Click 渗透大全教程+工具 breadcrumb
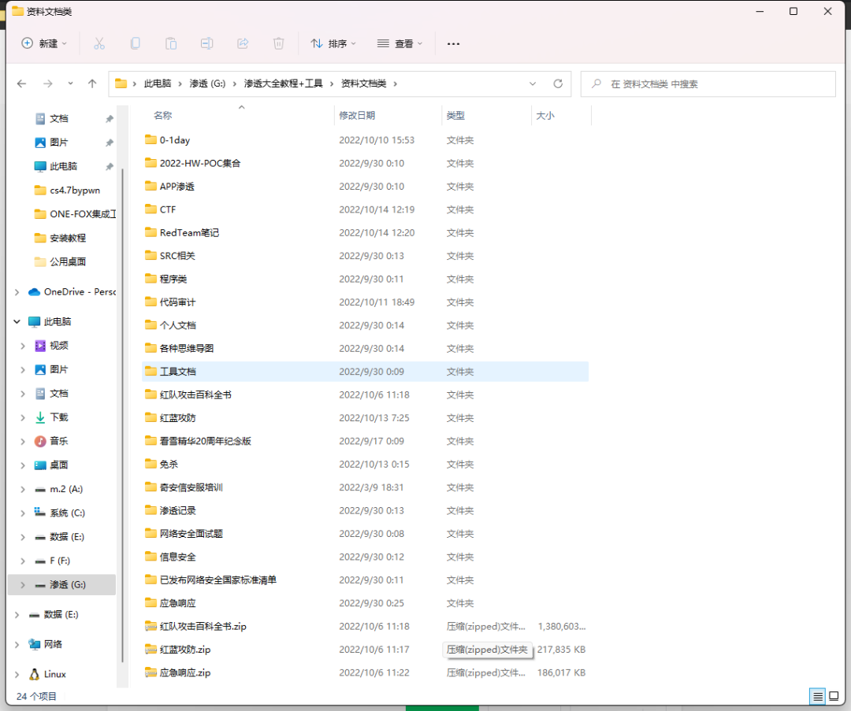Viewport: 851px width, 711px height. 284,83
